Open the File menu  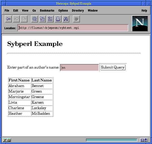coord(7,11)
